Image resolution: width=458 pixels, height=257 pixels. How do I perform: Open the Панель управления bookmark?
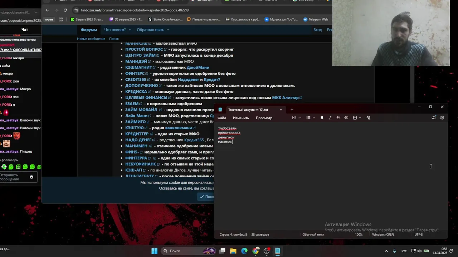point(204,19)
